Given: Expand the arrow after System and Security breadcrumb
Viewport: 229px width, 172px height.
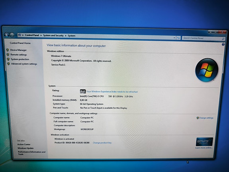Looking at the screenshot, I should tap(66, 36).
